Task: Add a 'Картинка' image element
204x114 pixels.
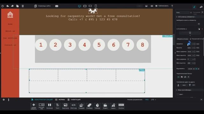Action: click(x=65, y=106)
